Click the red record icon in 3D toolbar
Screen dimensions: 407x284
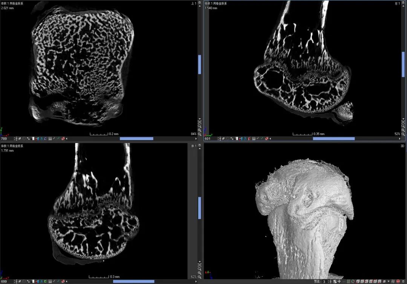pyautogui.click(x=398, y=281)
